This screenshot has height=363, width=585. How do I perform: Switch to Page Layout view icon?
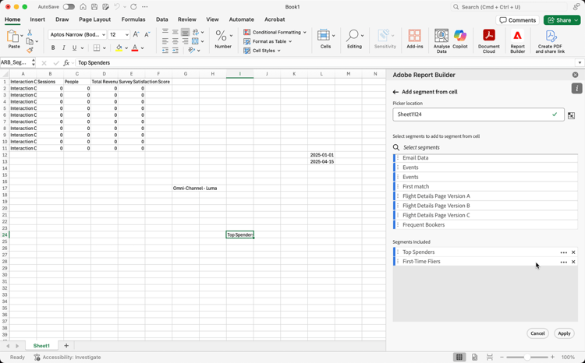474,357
